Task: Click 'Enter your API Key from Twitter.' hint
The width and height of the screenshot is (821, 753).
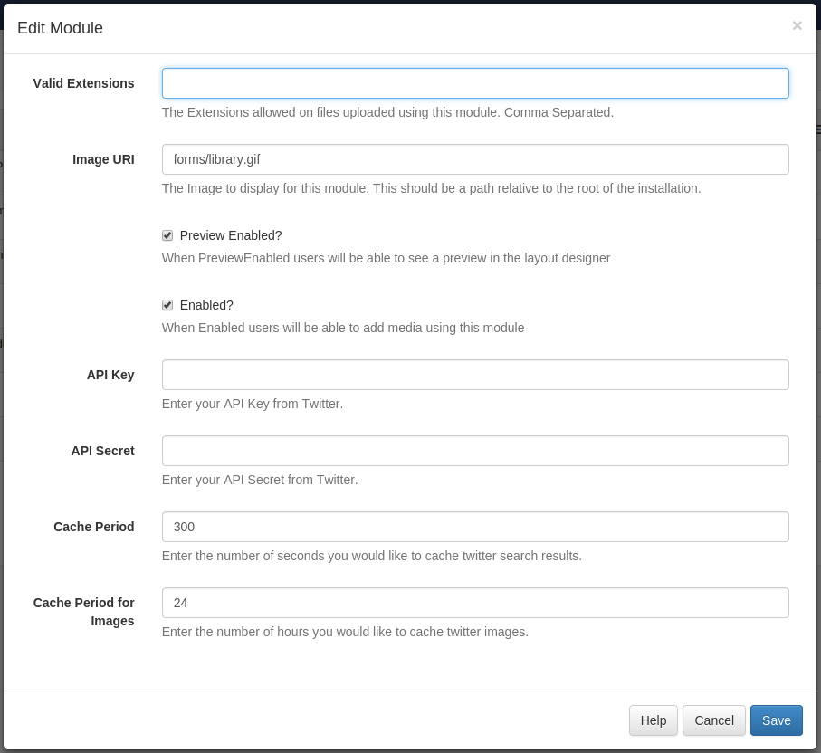Action: pyautogui.click(x=253, y=404)
